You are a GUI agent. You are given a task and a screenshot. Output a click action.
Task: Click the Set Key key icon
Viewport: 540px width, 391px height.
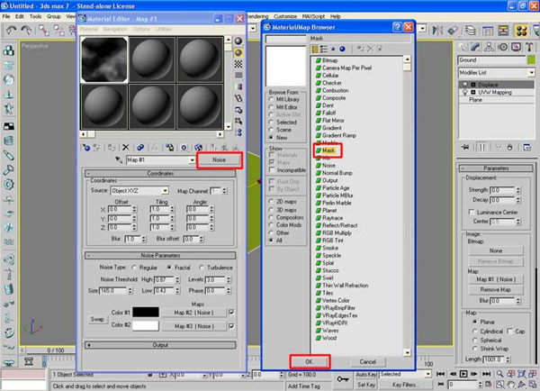(343, 379)
